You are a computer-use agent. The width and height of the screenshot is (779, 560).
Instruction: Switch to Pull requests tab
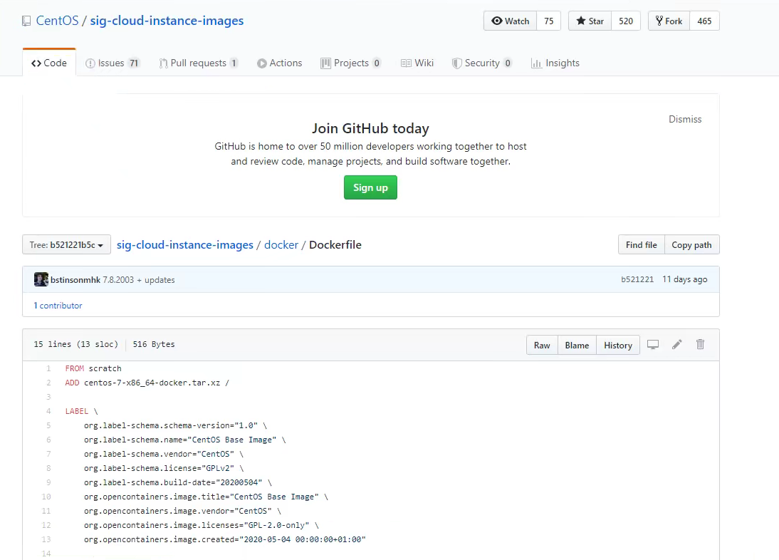pos(198,63)
